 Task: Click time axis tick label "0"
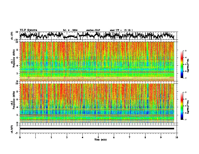coord(20,137)
